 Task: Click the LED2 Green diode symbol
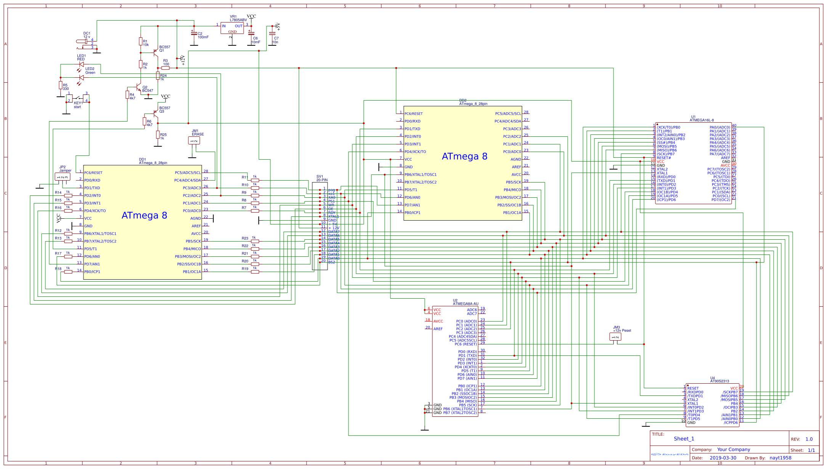[81, 77]
